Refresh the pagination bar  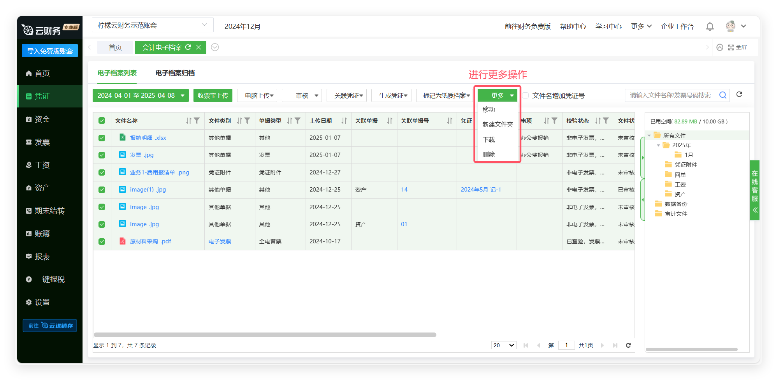(628, 345)
